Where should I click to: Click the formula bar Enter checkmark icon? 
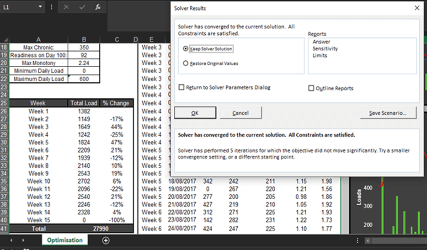82,7
